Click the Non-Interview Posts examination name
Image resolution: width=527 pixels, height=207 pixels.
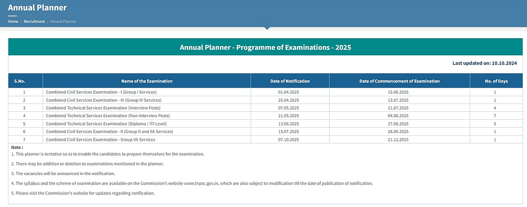[x=108, y=116]
